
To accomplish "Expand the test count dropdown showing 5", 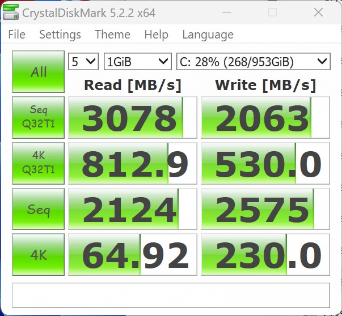I will [x=83, y=61].
